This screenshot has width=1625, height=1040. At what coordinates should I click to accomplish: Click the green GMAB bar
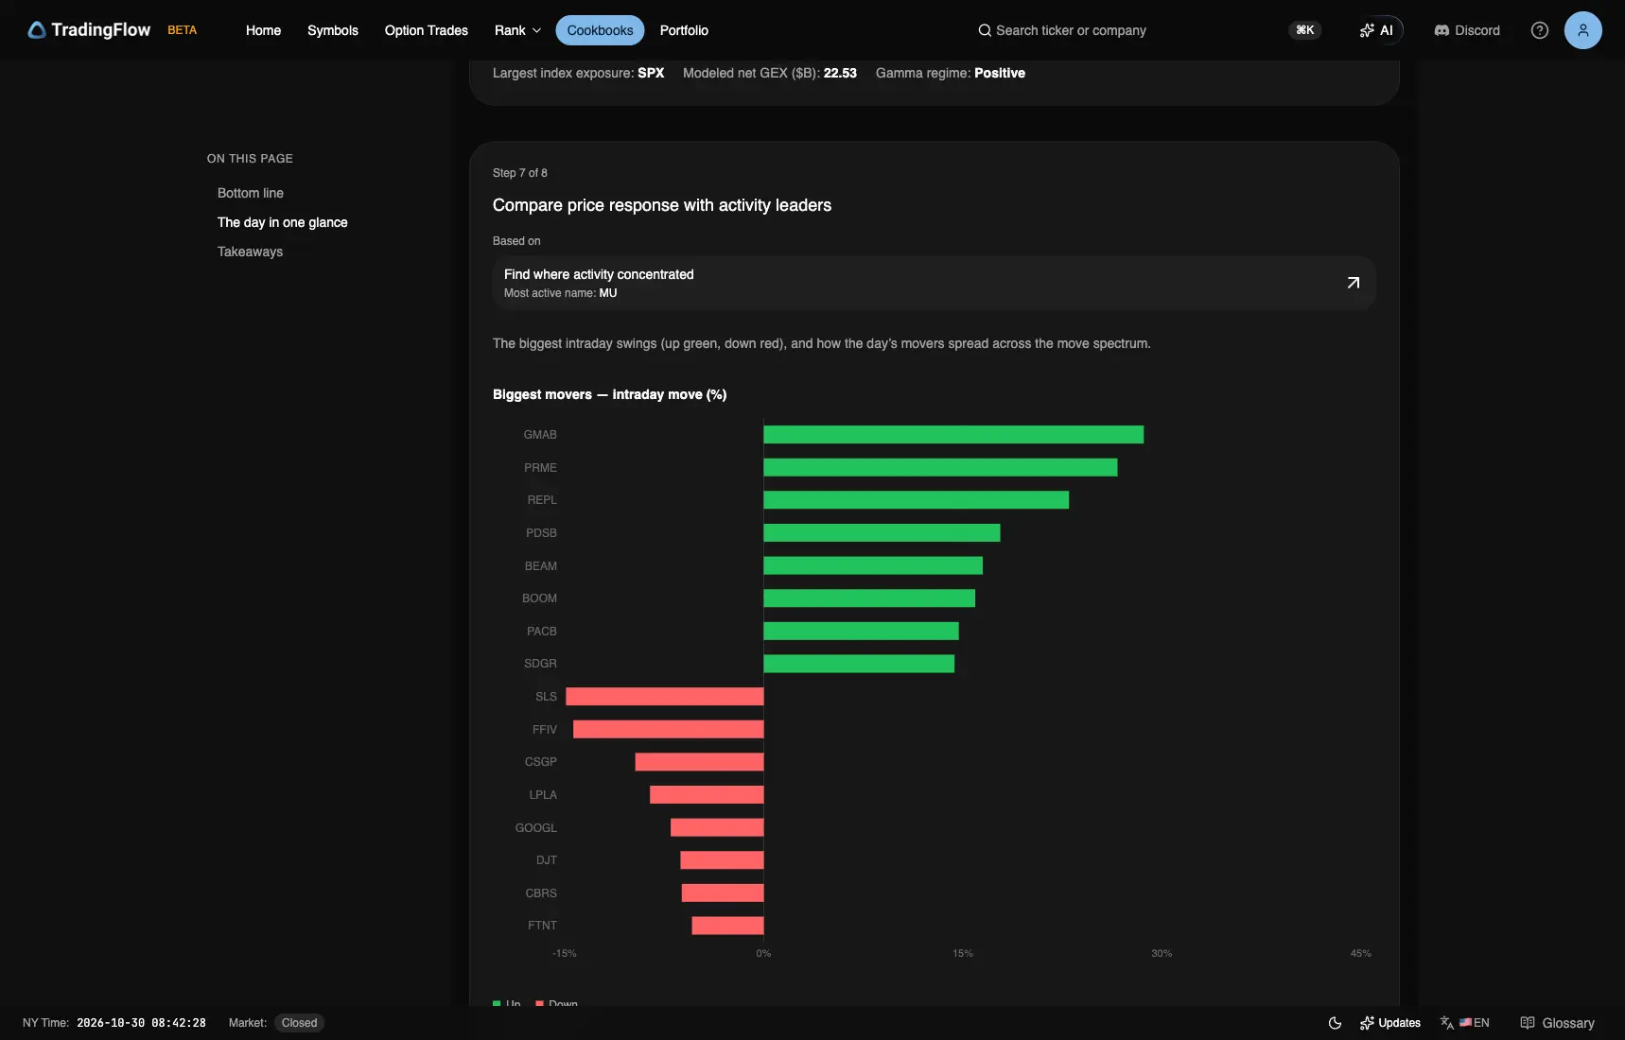[953, 435]
